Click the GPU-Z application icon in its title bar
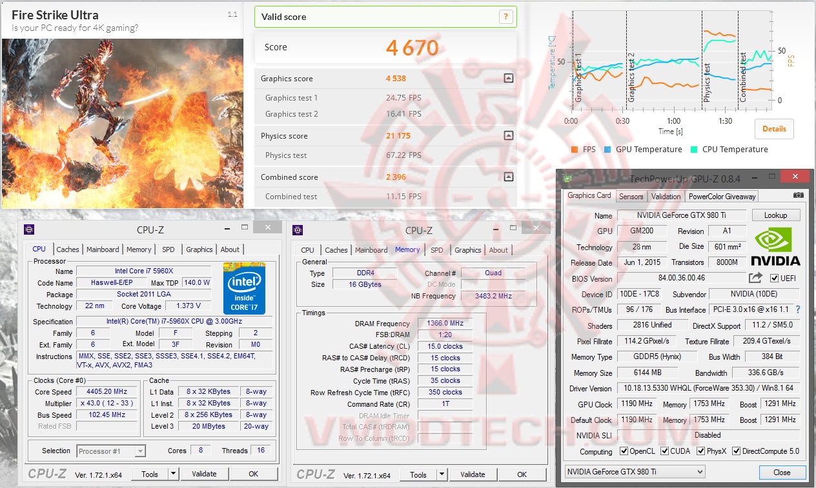Image resolution: width=816 pixels, height=488 pixels. [x=569, y=176]
